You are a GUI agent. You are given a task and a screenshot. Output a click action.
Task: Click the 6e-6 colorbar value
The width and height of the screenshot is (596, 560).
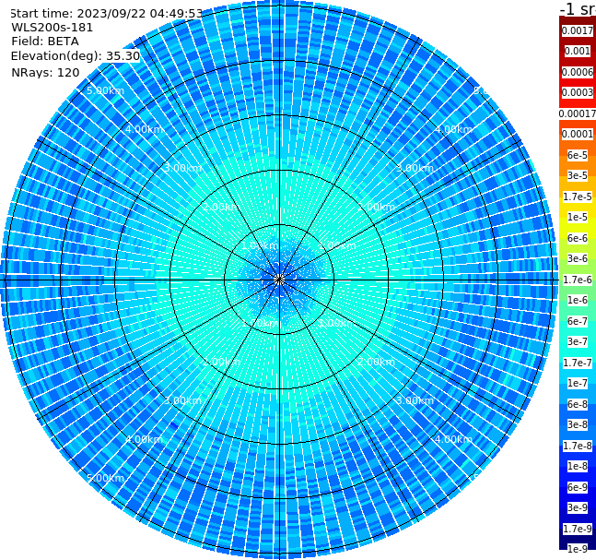[x=578, y=238]
